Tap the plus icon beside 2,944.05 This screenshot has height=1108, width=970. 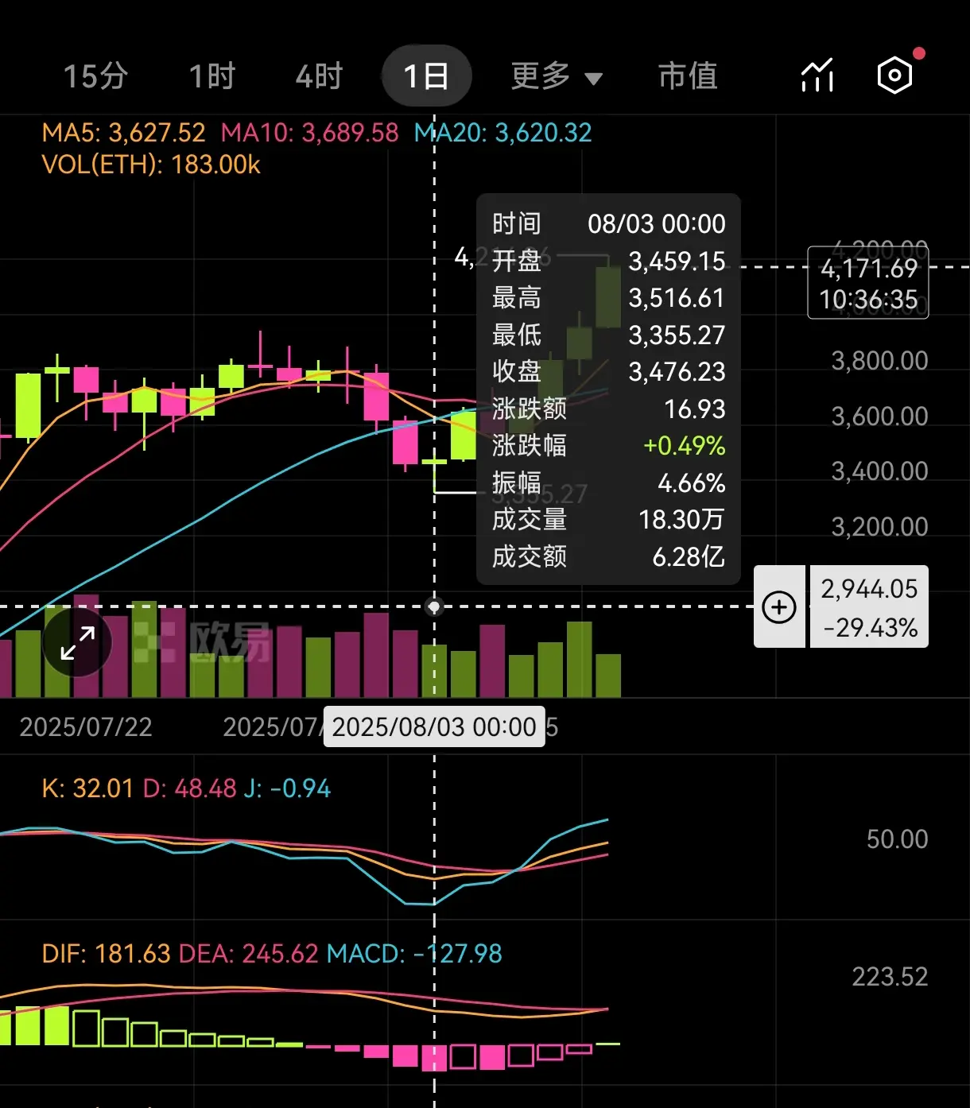click(x=779, y=607)
